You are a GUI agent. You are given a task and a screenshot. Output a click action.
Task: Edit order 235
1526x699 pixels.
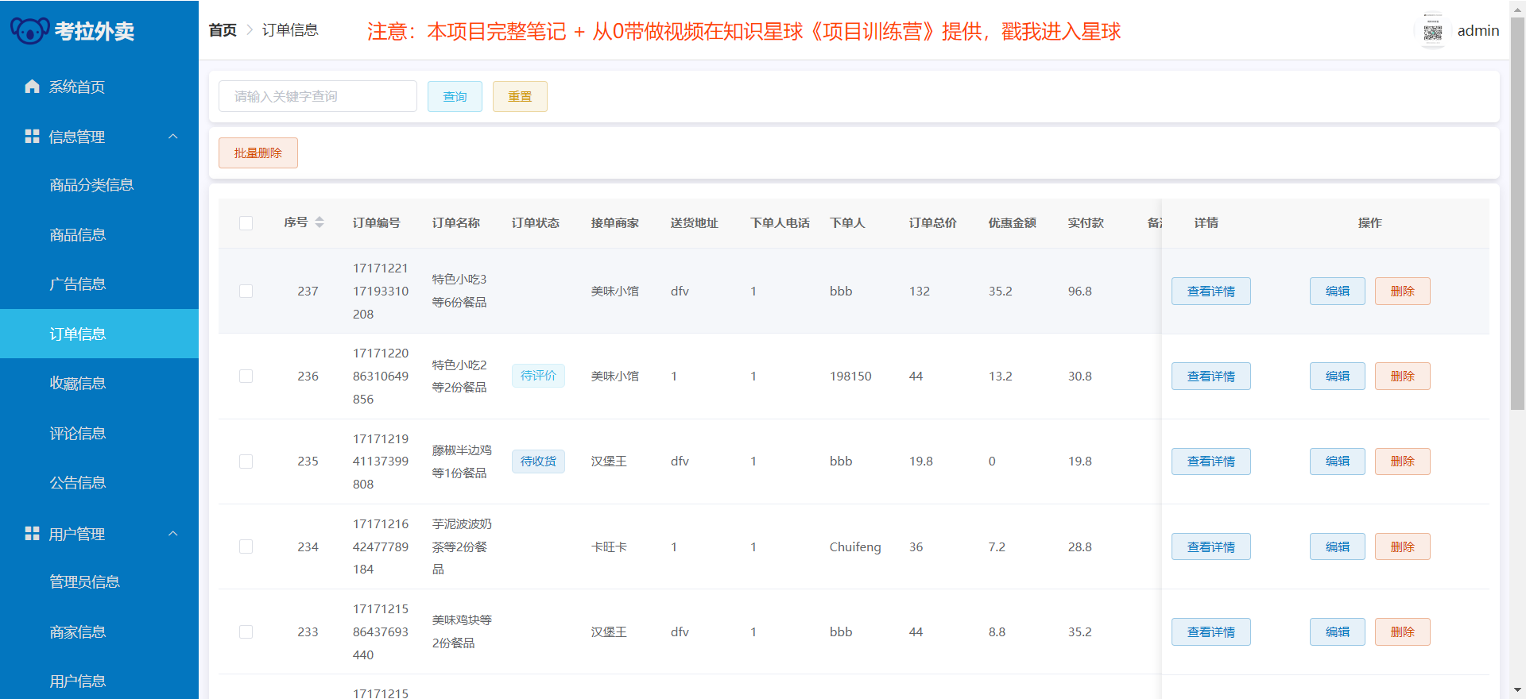click(1337, 461)
